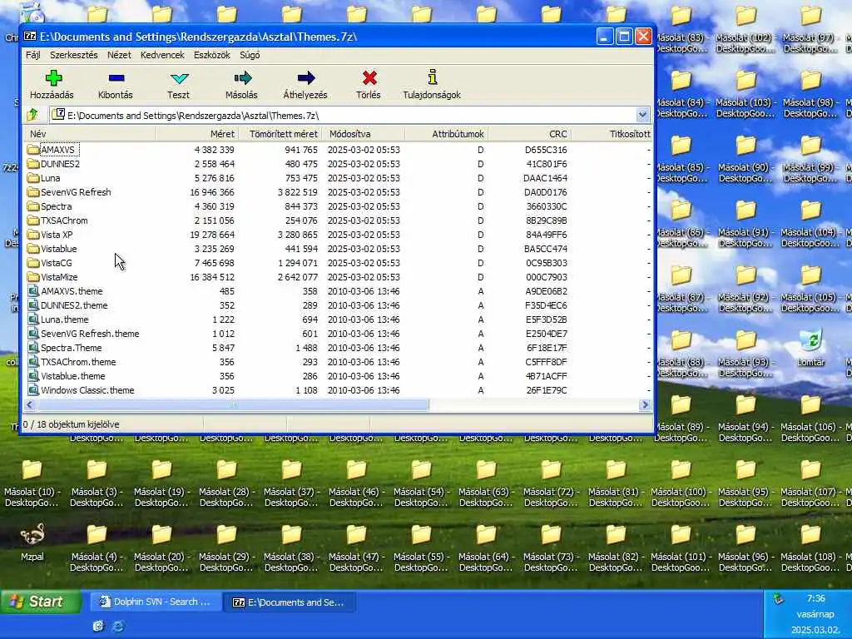Open Tulajdonságok (Properties) info icon
This screenshot has width=852, height=639.
[x=432, y=77]
